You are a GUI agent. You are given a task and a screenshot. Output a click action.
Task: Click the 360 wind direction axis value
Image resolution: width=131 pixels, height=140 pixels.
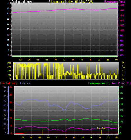pos(9,63)
